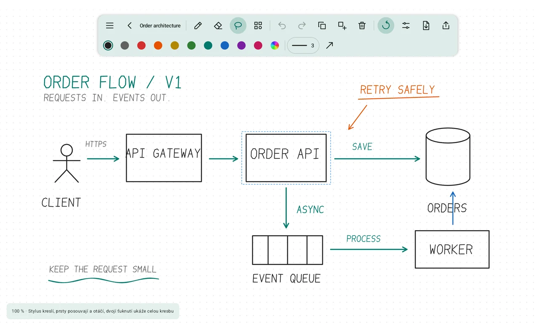Image resolution: width=539 pixels, height=336 pixels.
Task: Open the rainbow custom color picker
Action: pyautogui.click(x=275, y=45)
